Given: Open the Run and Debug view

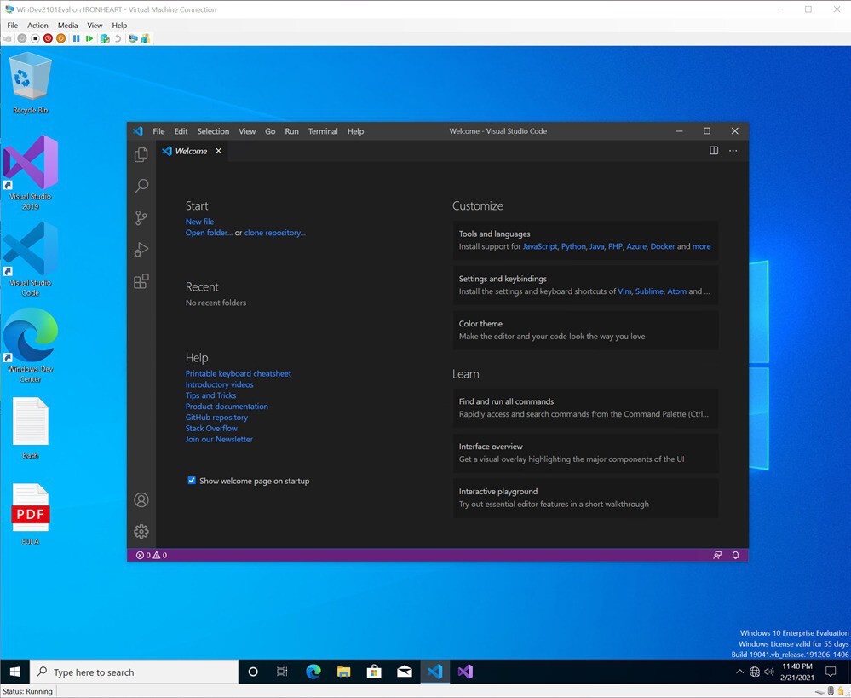Looking at the screenshot, I should (x=141, y=250).
